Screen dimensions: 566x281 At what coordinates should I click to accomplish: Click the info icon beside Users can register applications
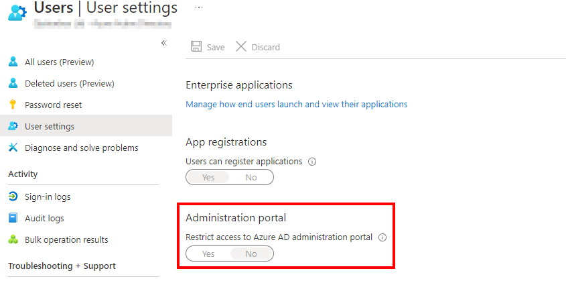pyautogui.click(x=312, y=162)
